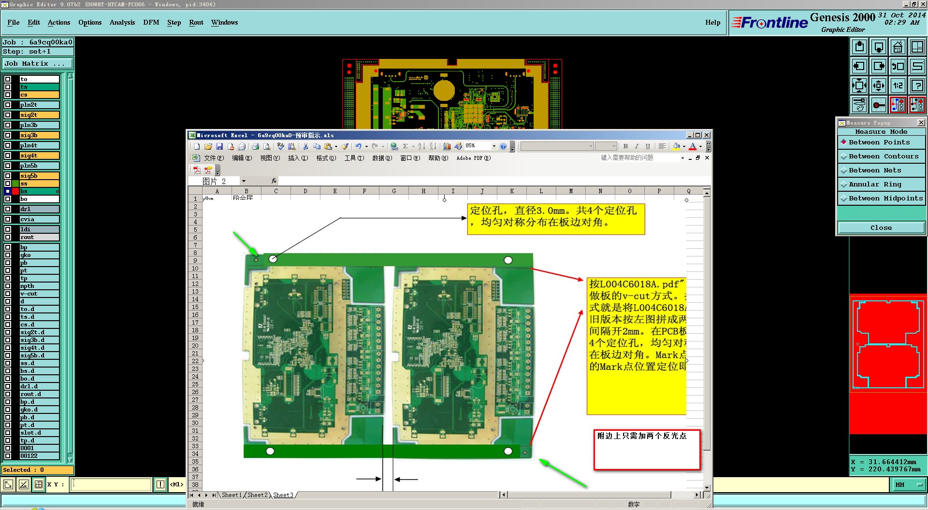This screenshot has height=510, width=928.
Task: Click the Excel Save icon
Action: (219, 146)
